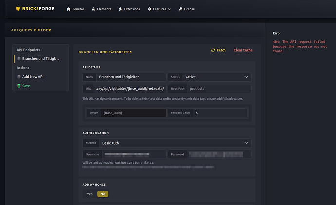This screenshot has height=205, width=336.
Task: Click the Fallback Value field containing 6
Action: pos(220,113)
